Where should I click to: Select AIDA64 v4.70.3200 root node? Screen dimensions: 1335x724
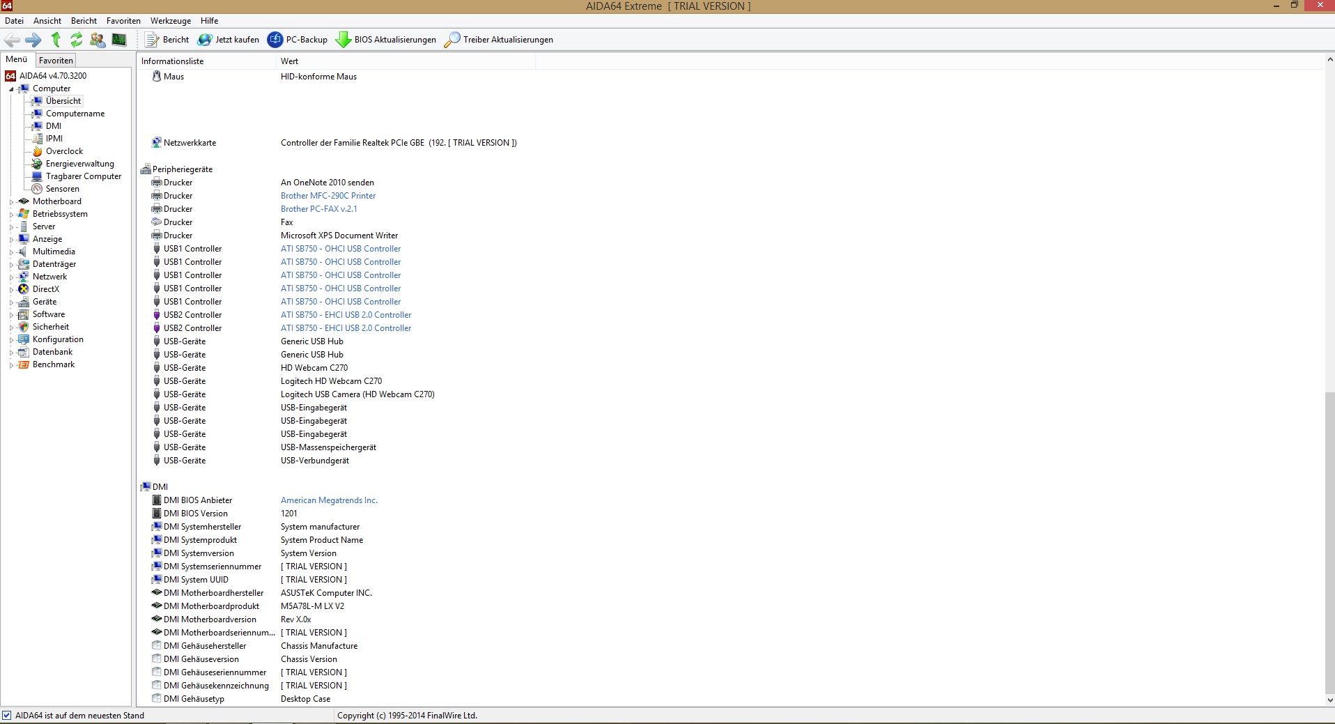[x=53, y=76]
